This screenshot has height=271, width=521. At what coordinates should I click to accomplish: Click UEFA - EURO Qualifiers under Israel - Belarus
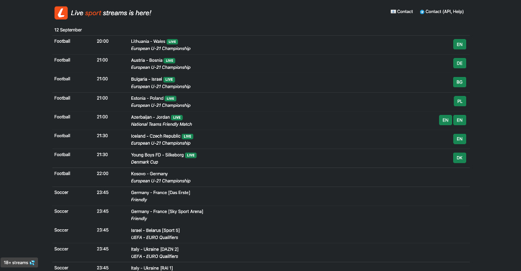(x=155, y=237)
